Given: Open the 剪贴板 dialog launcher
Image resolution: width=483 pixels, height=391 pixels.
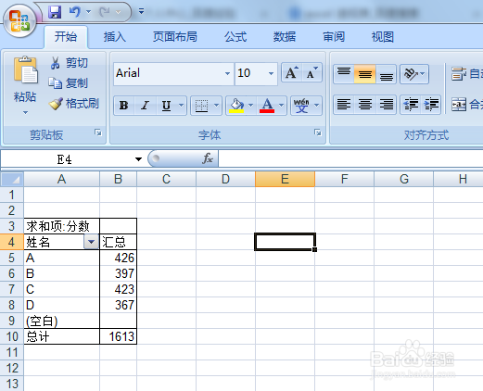Looking at the screenshot, I should point(98,132).
